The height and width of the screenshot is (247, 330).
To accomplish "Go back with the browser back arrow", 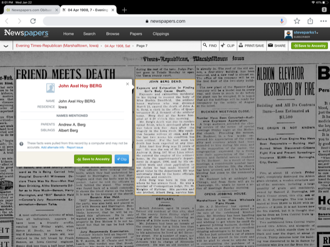I will (x=7, y=21).
